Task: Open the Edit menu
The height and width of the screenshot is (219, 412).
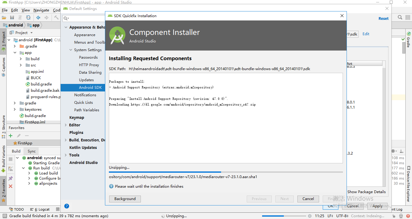Action: (x=14, y=10)
